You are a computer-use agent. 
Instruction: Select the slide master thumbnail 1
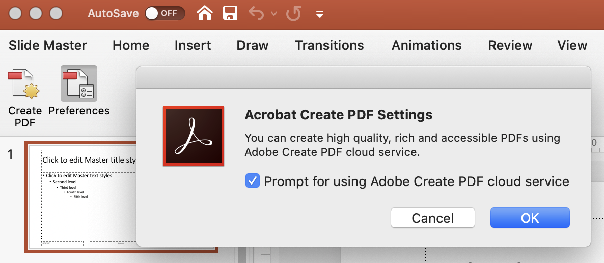click(x=121, y=196)
